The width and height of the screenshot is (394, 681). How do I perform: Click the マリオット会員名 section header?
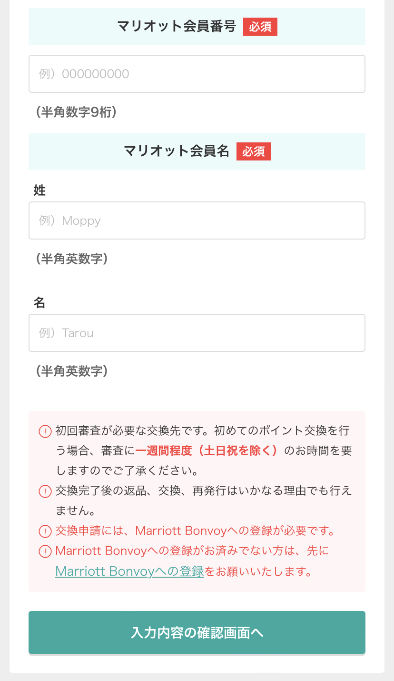(x=197, y=151)
